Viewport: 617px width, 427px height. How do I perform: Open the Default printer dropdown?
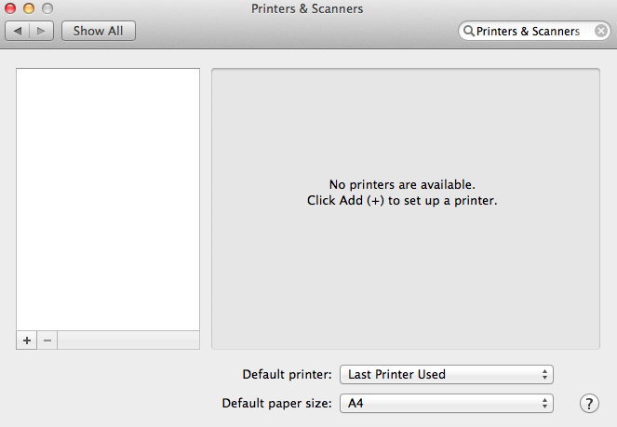tap(447, 375)
